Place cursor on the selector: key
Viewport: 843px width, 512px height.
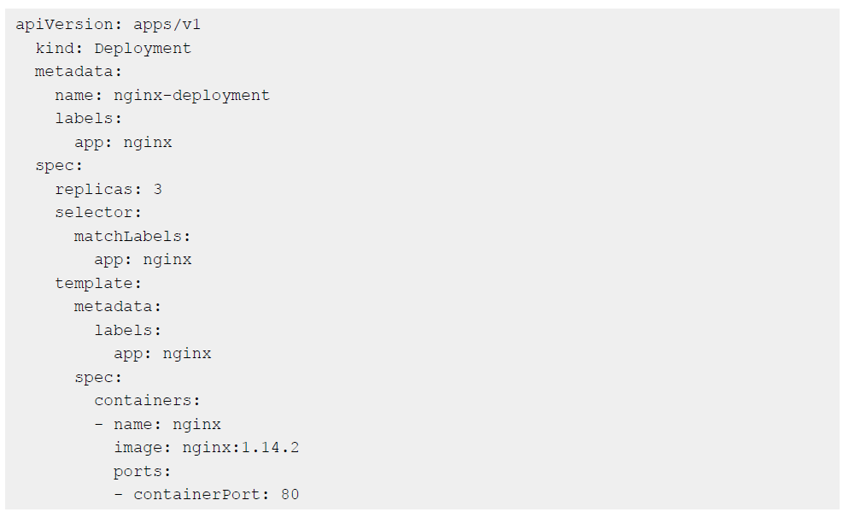(x=98, y=213)
